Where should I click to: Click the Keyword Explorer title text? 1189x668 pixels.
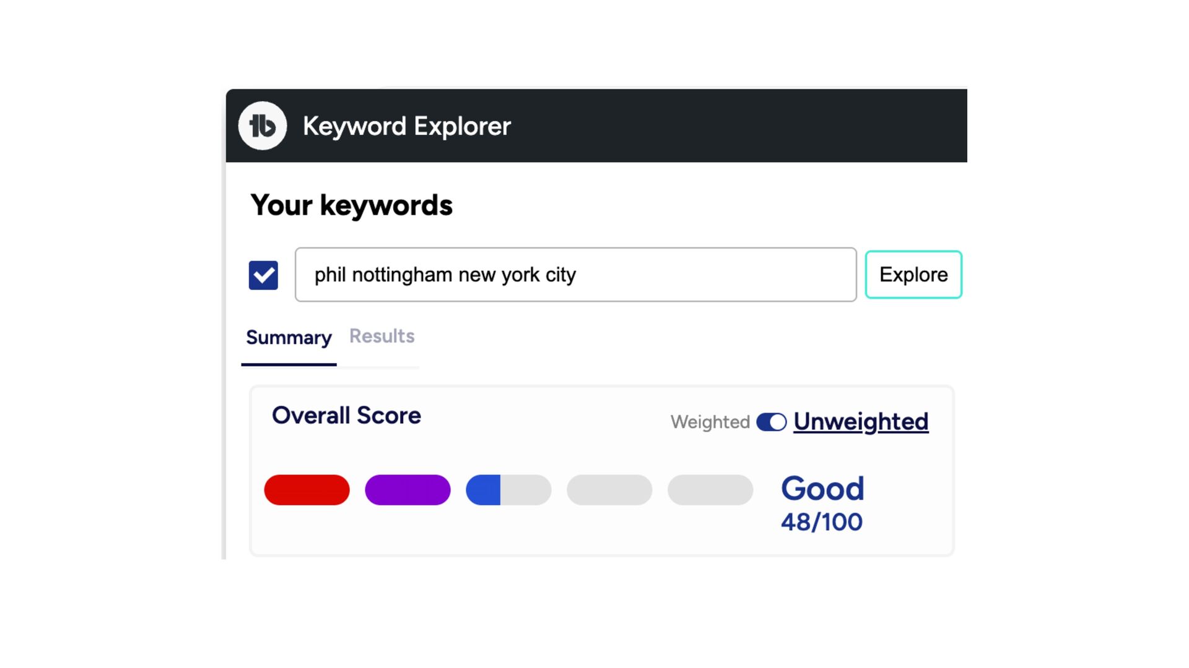click(406, 126)
